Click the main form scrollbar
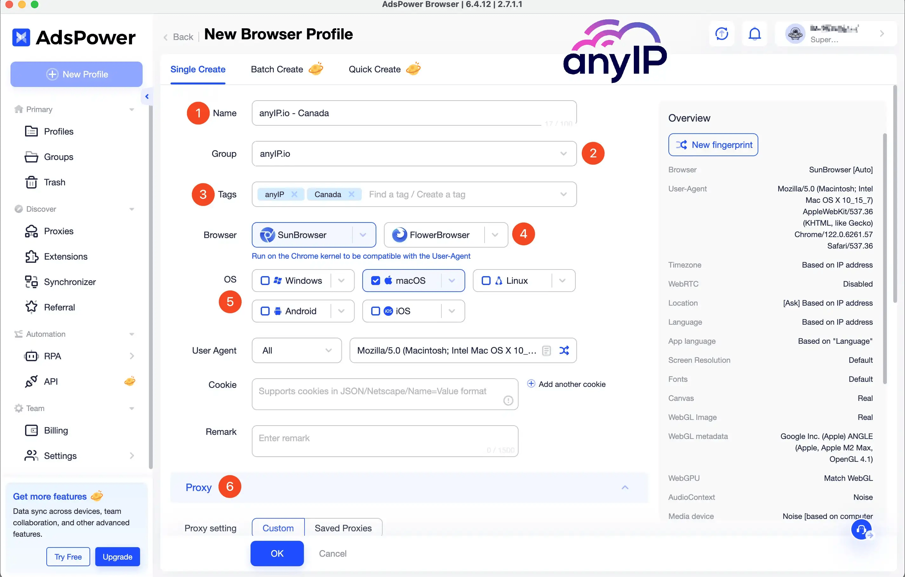 coord(895,194)
